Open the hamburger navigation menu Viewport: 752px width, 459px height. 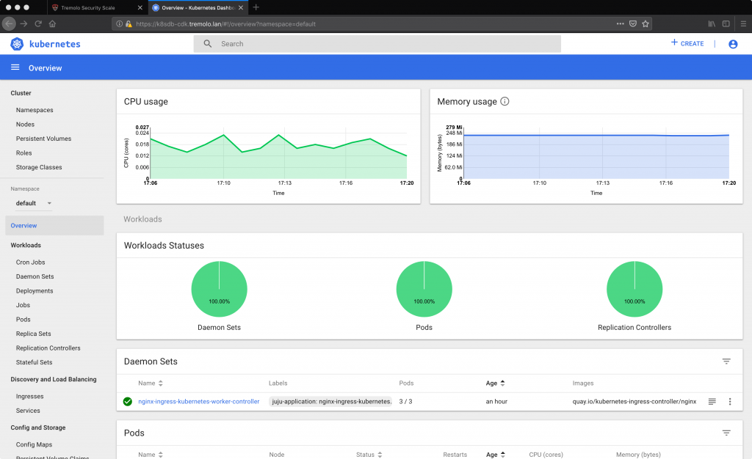(15, 67)
